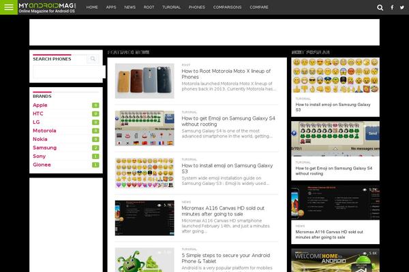The image size is (409, 272).
Task: Open the Phones menu item
Action: [197, 7]
